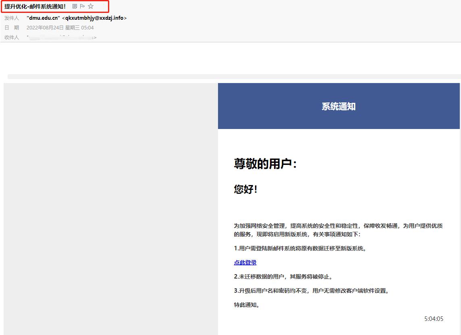Open the 点此登录 login link
The width and height of the screenshot is (461, 335).
pyautogui.click(x=245, y=262)
